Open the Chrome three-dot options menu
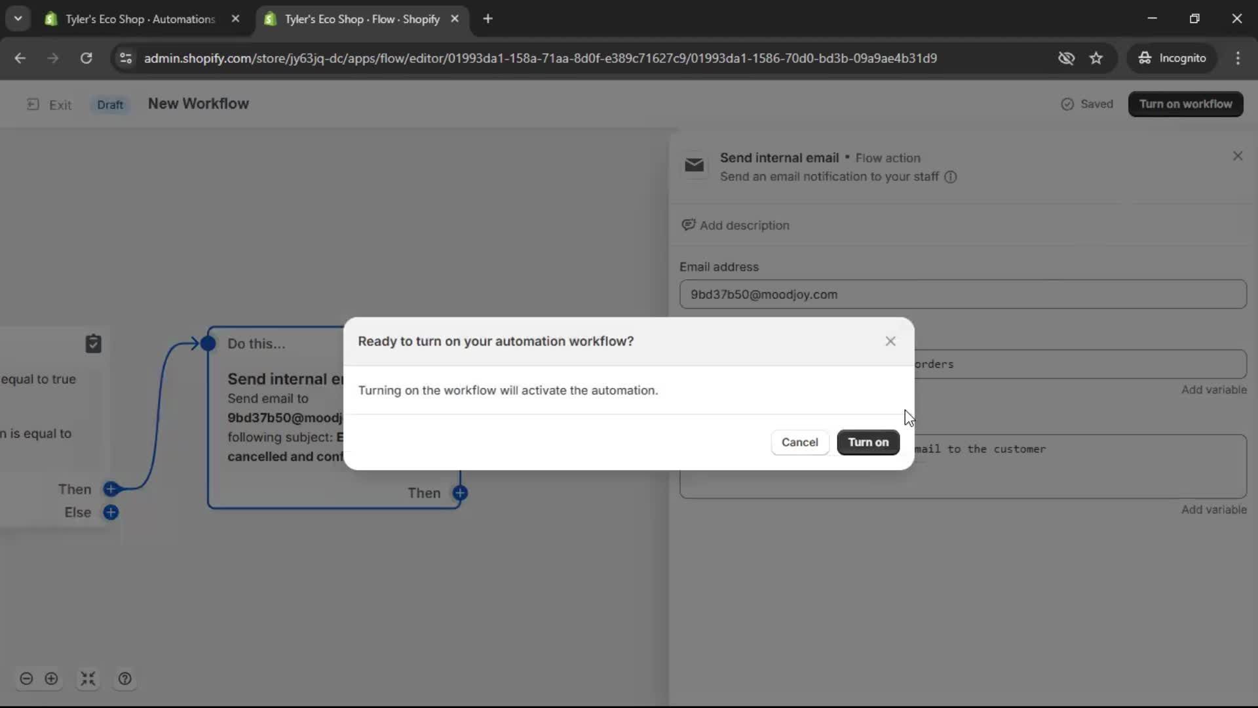Viewport: 1258px width, 708px height. click(x=1238, y=58)
